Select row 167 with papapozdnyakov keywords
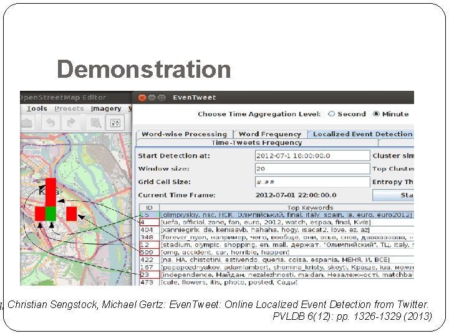The width and height of the screenshot is (449, 336). tap(277, 267)
